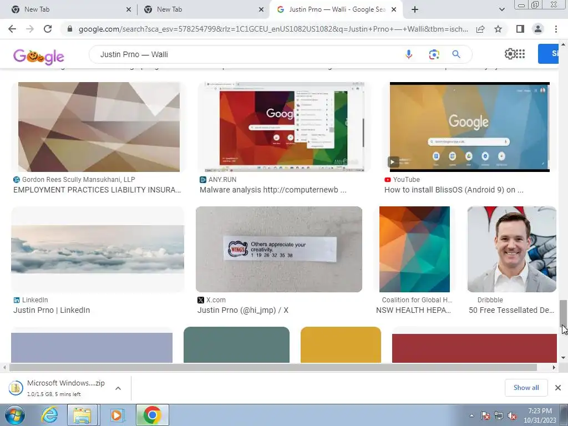Open Malware analysis ANY.RUN result link
The image size is (568, 426).
[x=273, y=190]
